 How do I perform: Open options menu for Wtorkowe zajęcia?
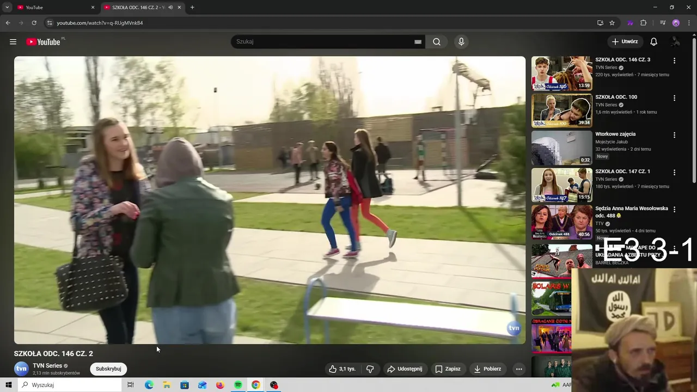674,135
